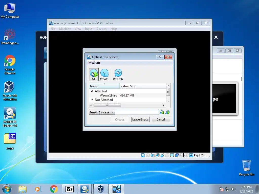Select DataWagon desktop shortcut
The width and height of the screenshot is (259, 194).
click(x=10, y=37)
